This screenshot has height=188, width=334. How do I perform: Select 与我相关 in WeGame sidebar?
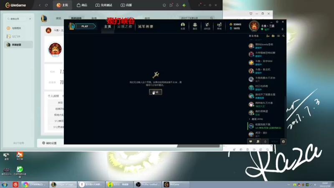(x=18, y=28)
